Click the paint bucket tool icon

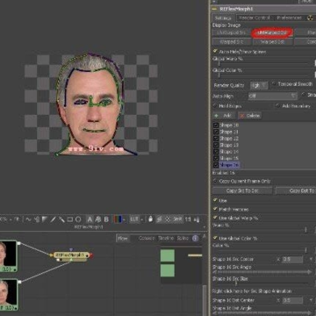tap(37, 219)
